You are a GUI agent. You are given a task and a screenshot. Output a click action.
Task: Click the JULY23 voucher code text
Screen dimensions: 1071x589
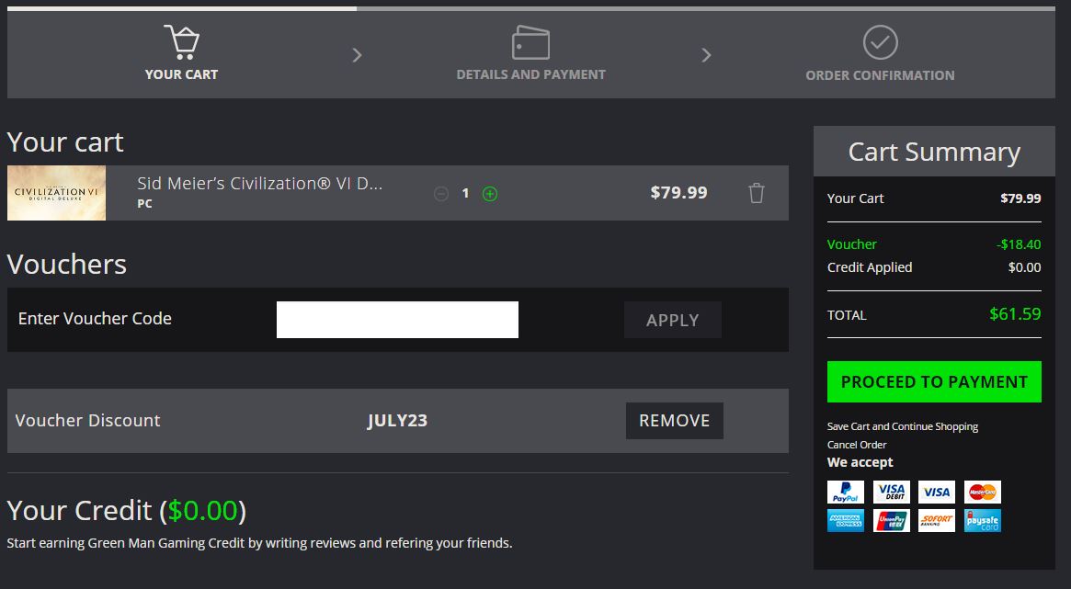pyautogui.click(x=397, y=421)
